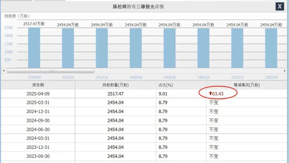Image resolution: width=289 pixels, height=163 pixels.
Task: Select the 2024-12-31 report date cell
Action: pyautogui.click(x=38, y=112)
